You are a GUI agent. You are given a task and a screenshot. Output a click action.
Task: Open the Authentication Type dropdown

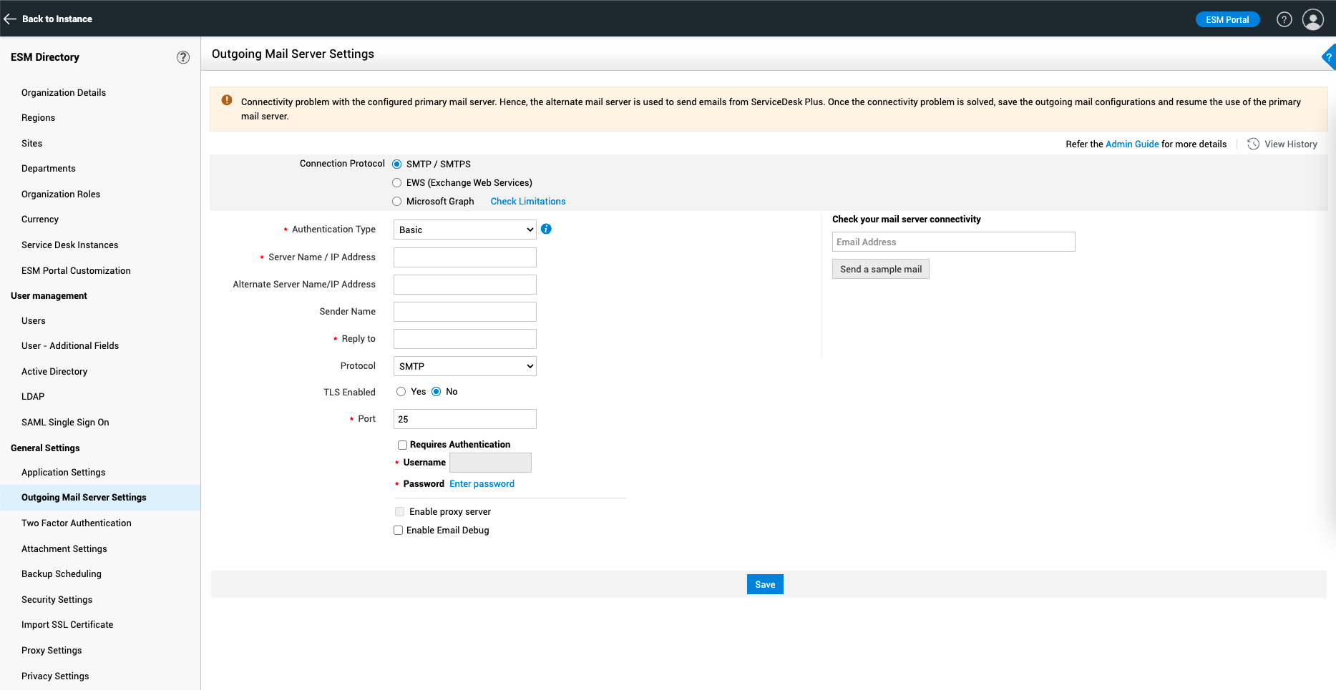(465, 230)
